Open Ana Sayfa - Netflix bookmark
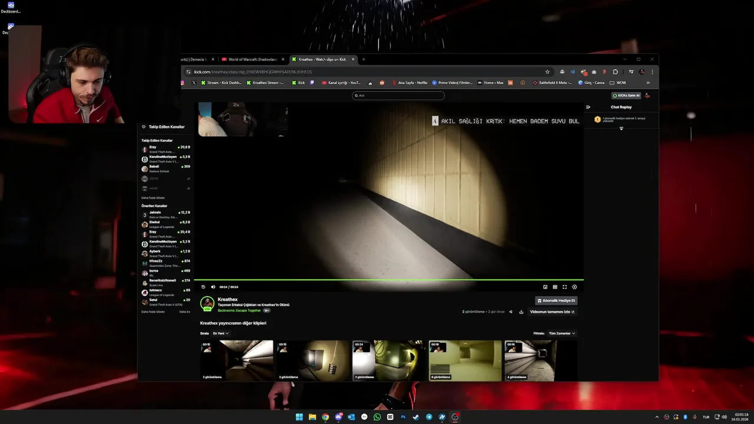 tap(409, 83)
